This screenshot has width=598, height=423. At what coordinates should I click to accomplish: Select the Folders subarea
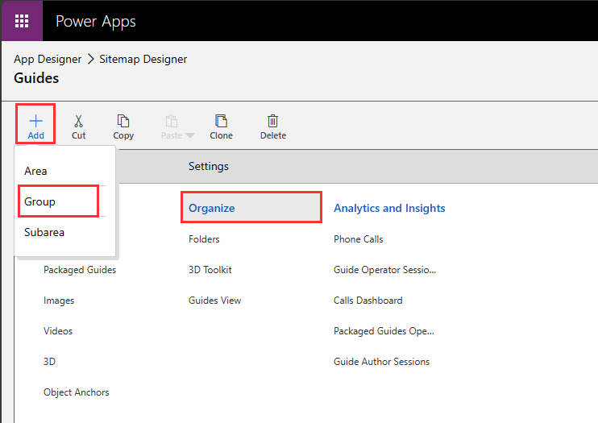(204, 239)
